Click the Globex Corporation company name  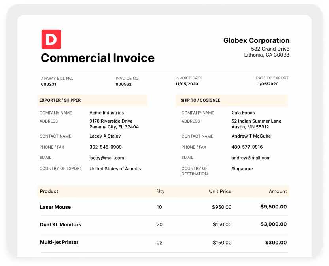click(x=256, y=40)
